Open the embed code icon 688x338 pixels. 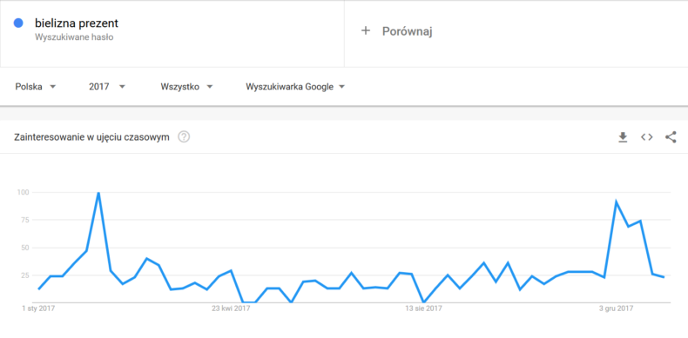(646, 137)
